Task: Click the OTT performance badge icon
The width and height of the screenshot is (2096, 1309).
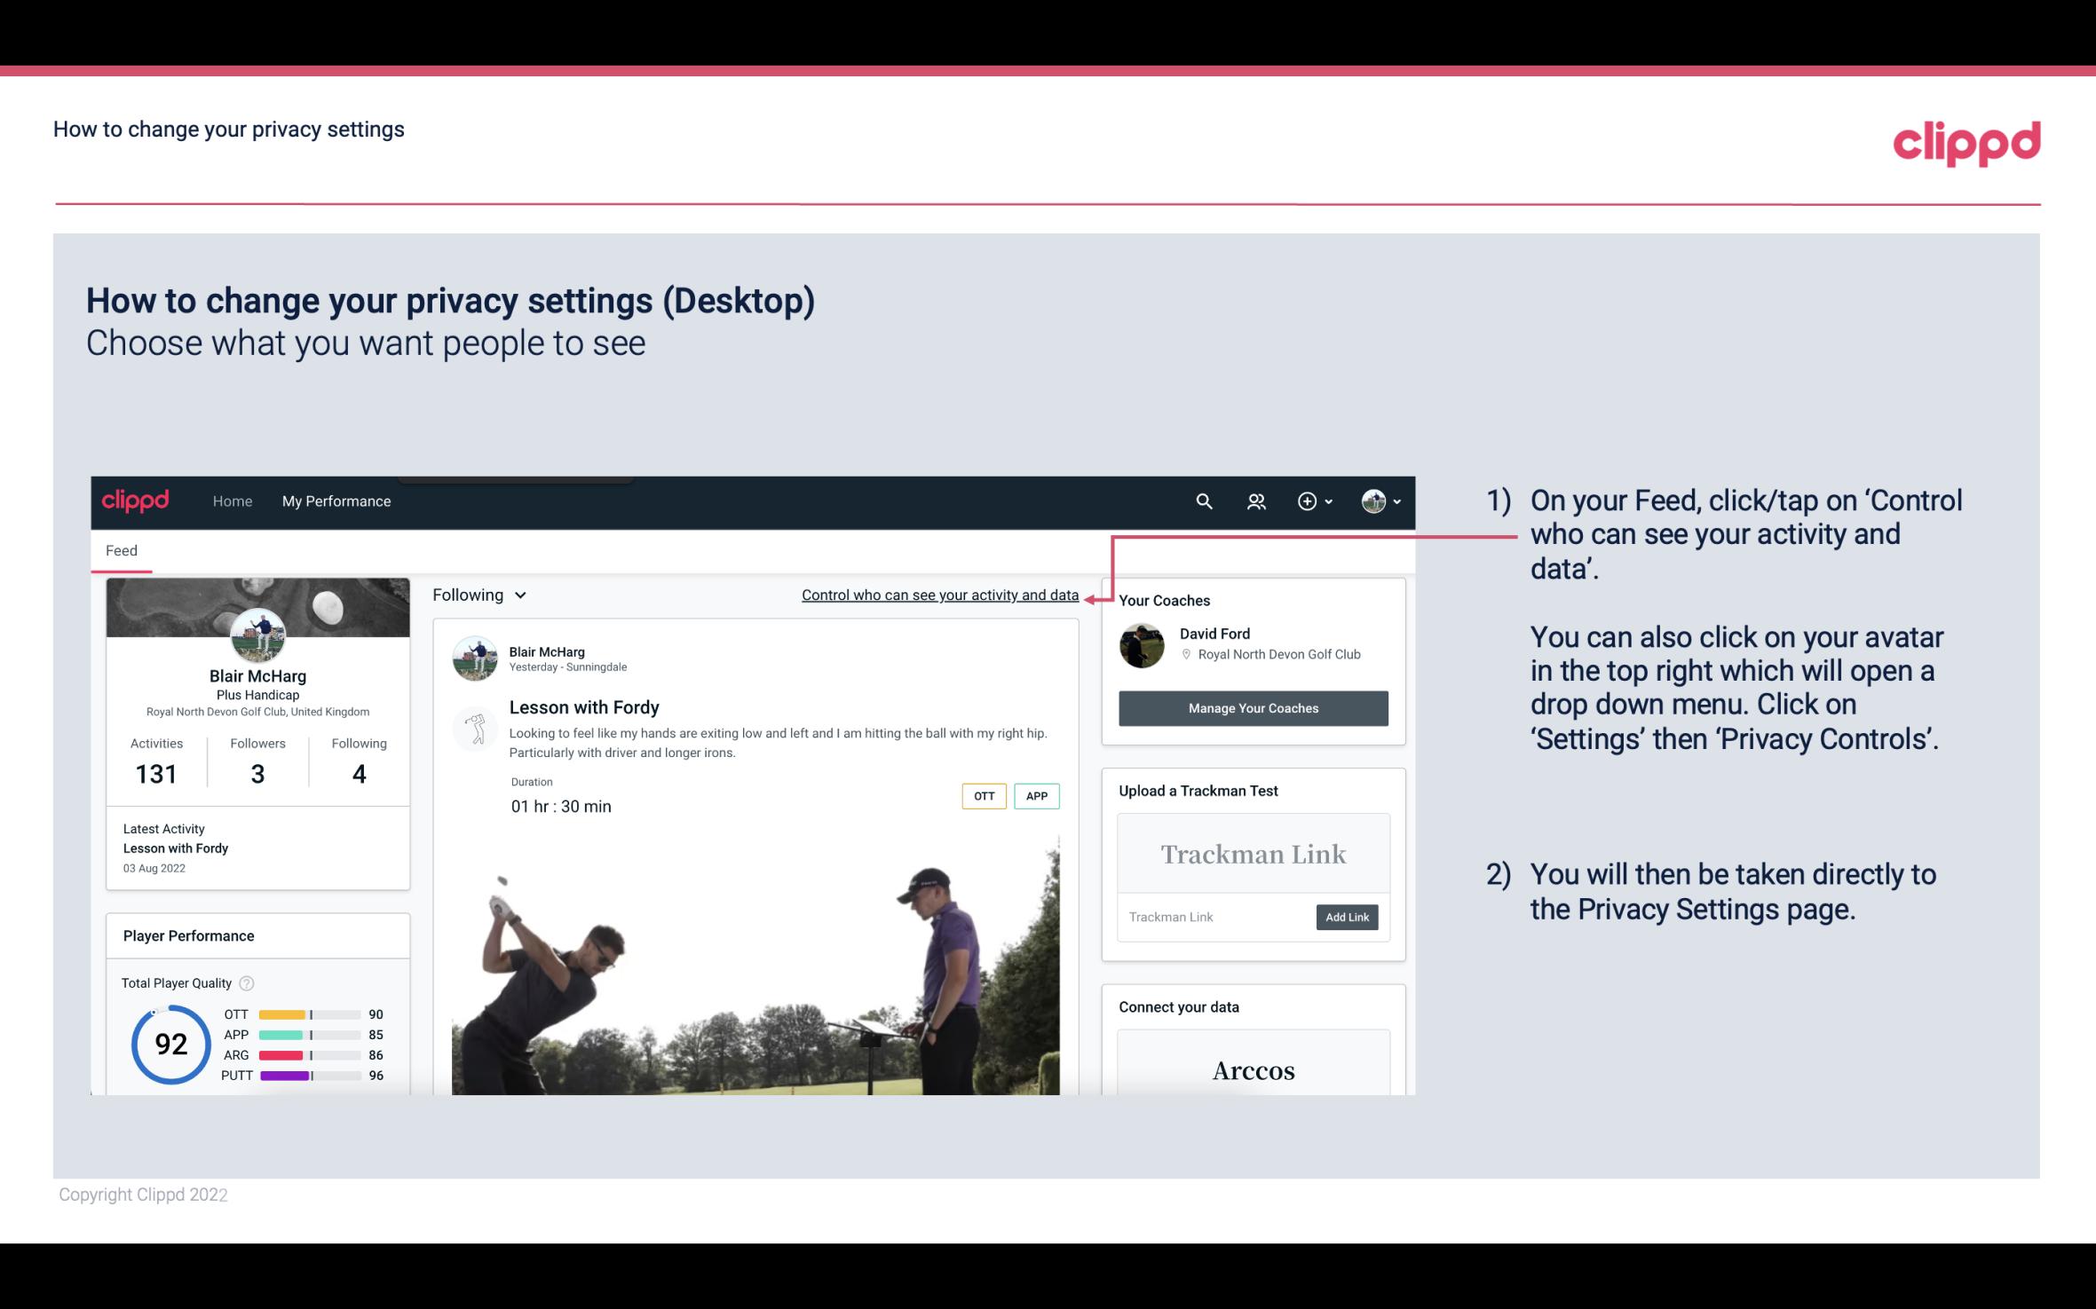Action: [x=982, y=796]
